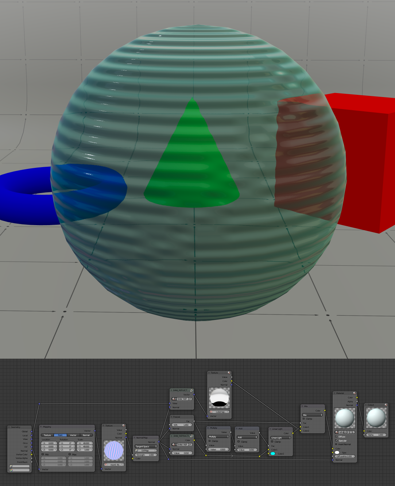This screenshot has width=395, height=486.
Task: Click cyan Color2 swatch in Linear Light node
Action: tap(273, 454)
